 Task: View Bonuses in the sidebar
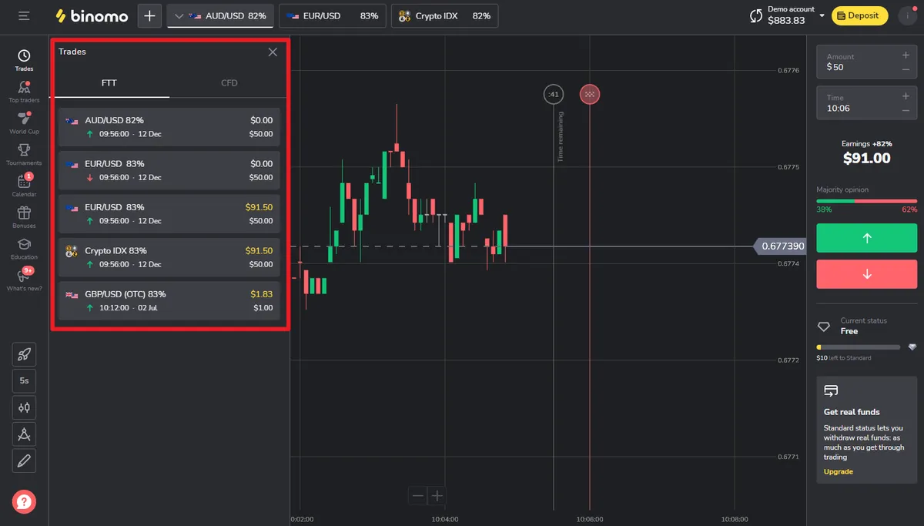[x=24, y=217]
